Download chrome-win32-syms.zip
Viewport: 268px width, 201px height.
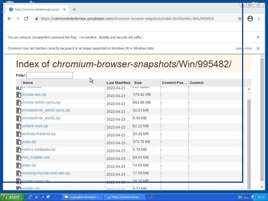(41, 102)
